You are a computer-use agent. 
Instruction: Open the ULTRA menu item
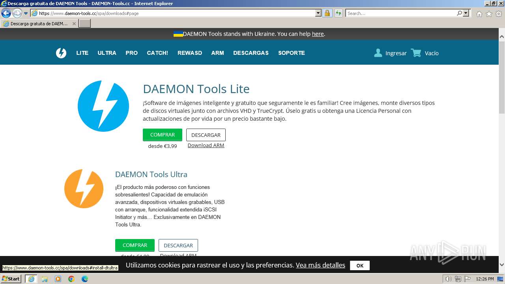coord(107,53)
